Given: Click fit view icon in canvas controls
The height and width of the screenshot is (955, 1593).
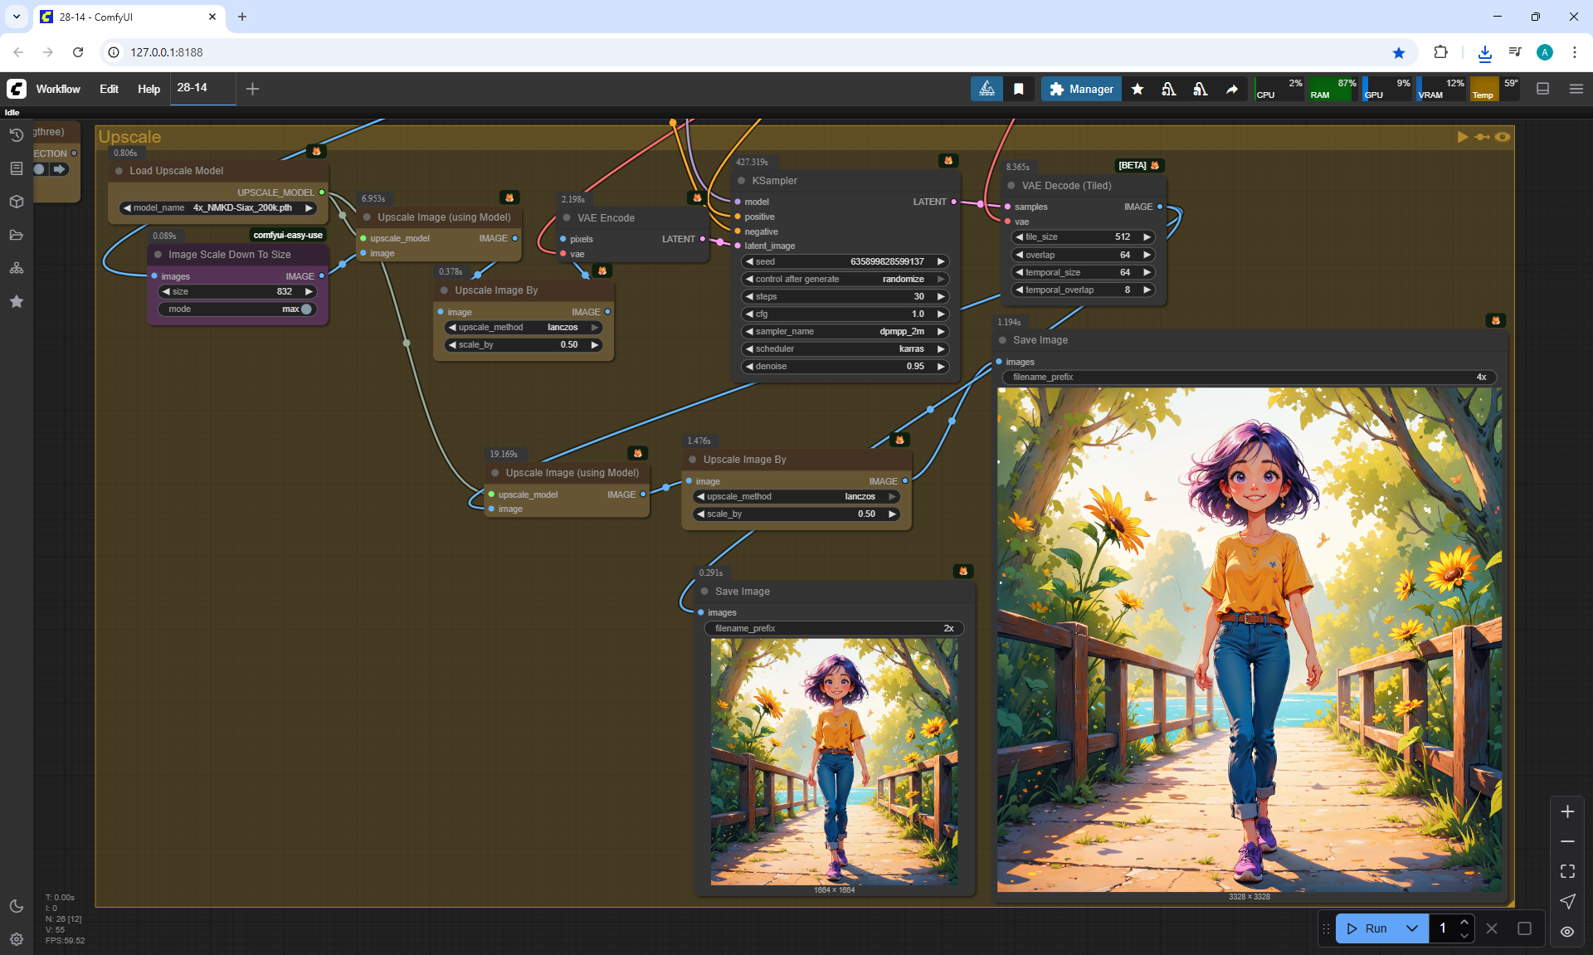Looking at the screenshot, I should point(1567,871).
